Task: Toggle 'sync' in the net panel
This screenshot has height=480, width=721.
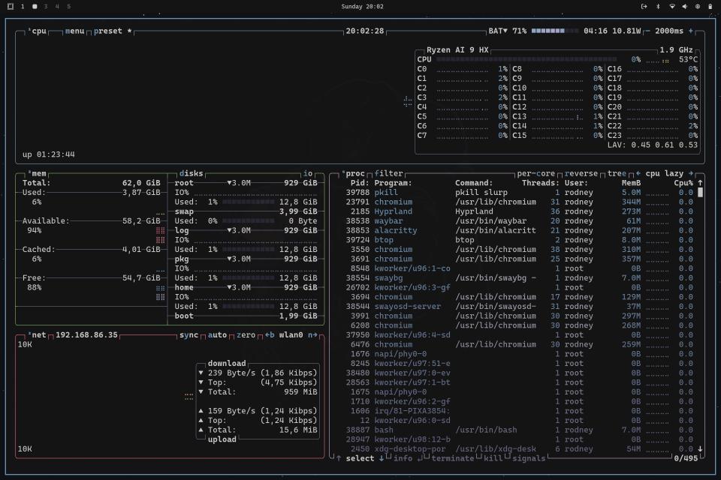Action: [x=189, y=334]
